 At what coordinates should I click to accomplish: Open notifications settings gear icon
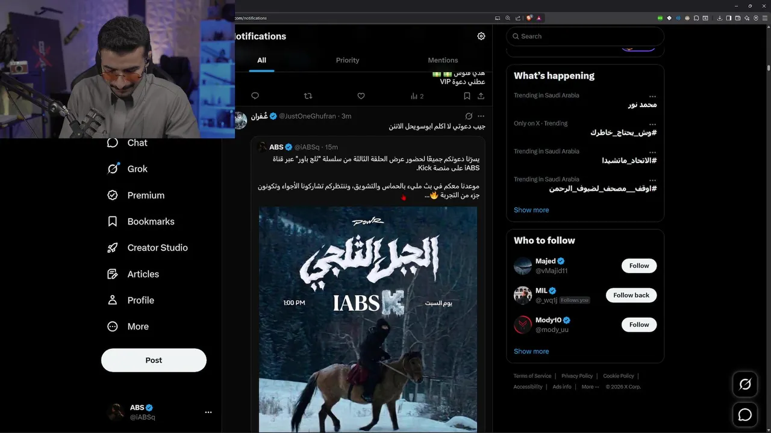[x=481, y=36]
